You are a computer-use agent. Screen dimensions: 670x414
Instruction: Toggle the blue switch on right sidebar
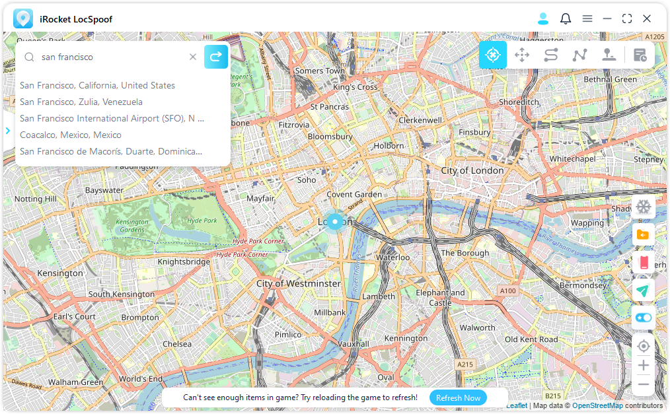(644, 318)
